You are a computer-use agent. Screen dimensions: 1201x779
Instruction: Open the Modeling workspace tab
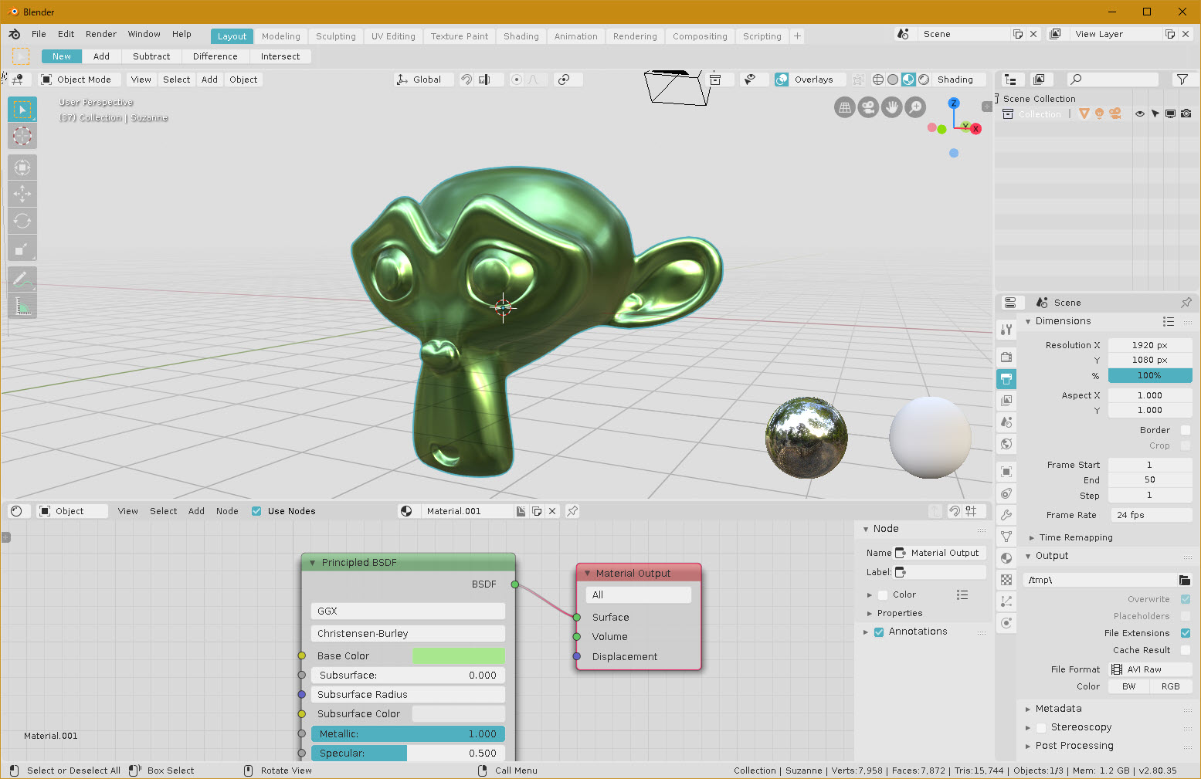click(x=280, y=36)
